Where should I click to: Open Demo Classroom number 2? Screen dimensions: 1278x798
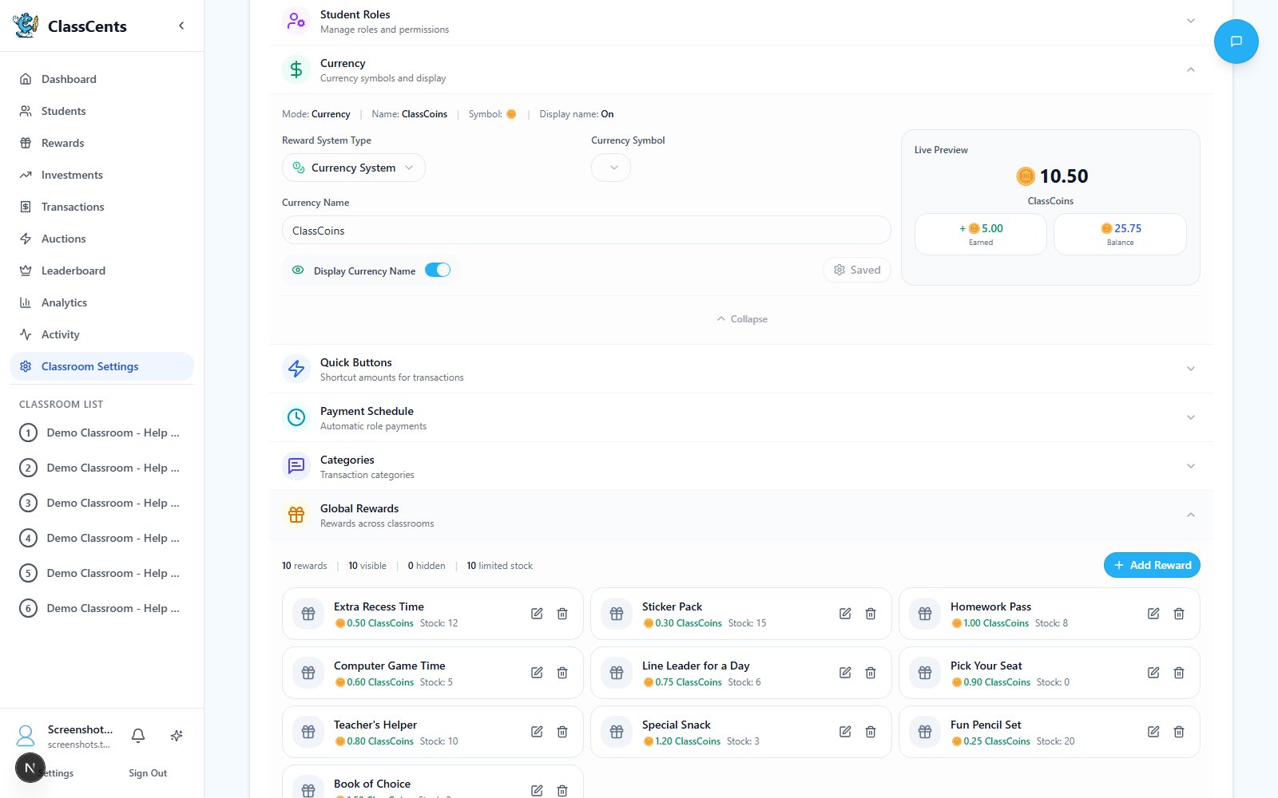[101, 468]
